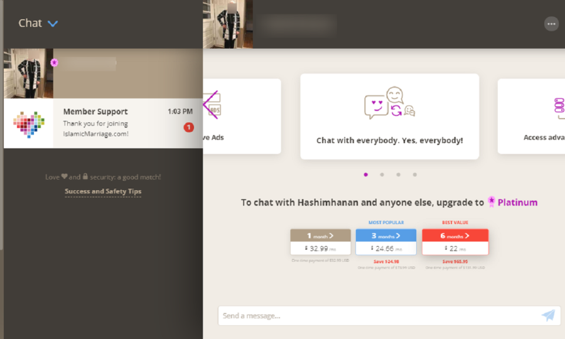The image size is (565, 339).
Task: Choose the 3 months most popular plan
Action: (x=386, y=242)
